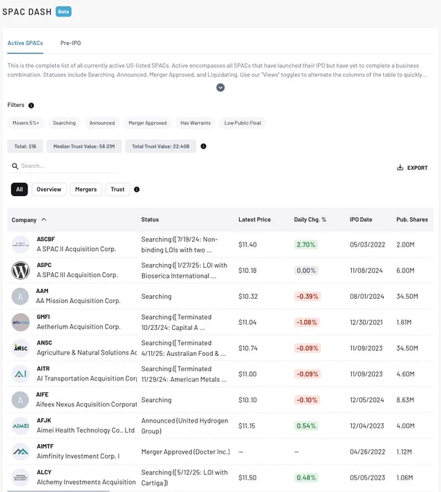Select the Trust view toggle

(x=117, y=190)
